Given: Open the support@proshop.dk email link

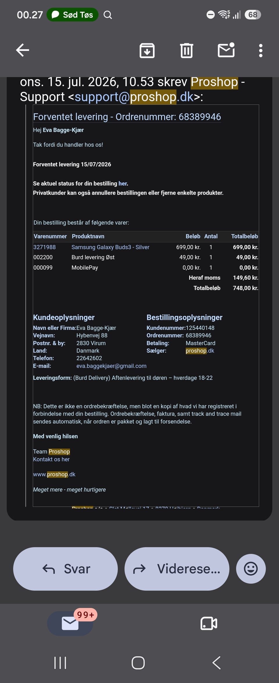Looking at the screenshot, I should pyautogui.click(x=134, y=97).
